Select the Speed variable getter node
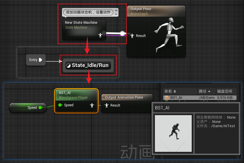The width and height of the screenshot is (244, 163). (x=28, y=108)
